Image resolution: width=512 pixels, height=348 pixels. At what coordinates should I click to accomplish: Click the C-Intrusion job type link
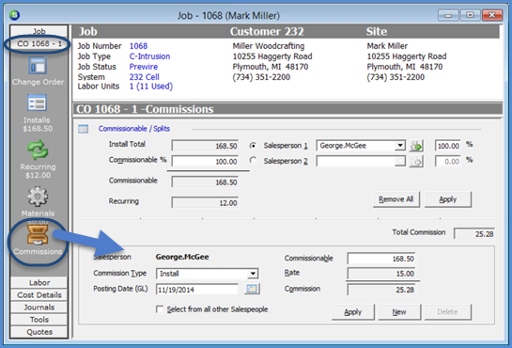tap(150, 56)
